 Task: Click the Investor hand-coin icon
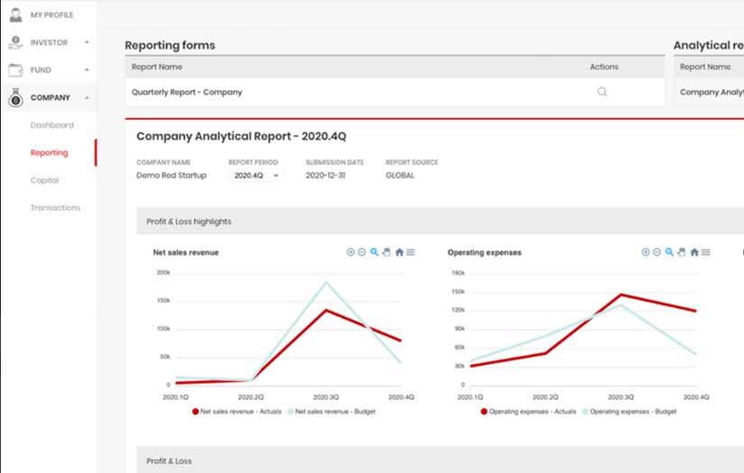point(15,42)
